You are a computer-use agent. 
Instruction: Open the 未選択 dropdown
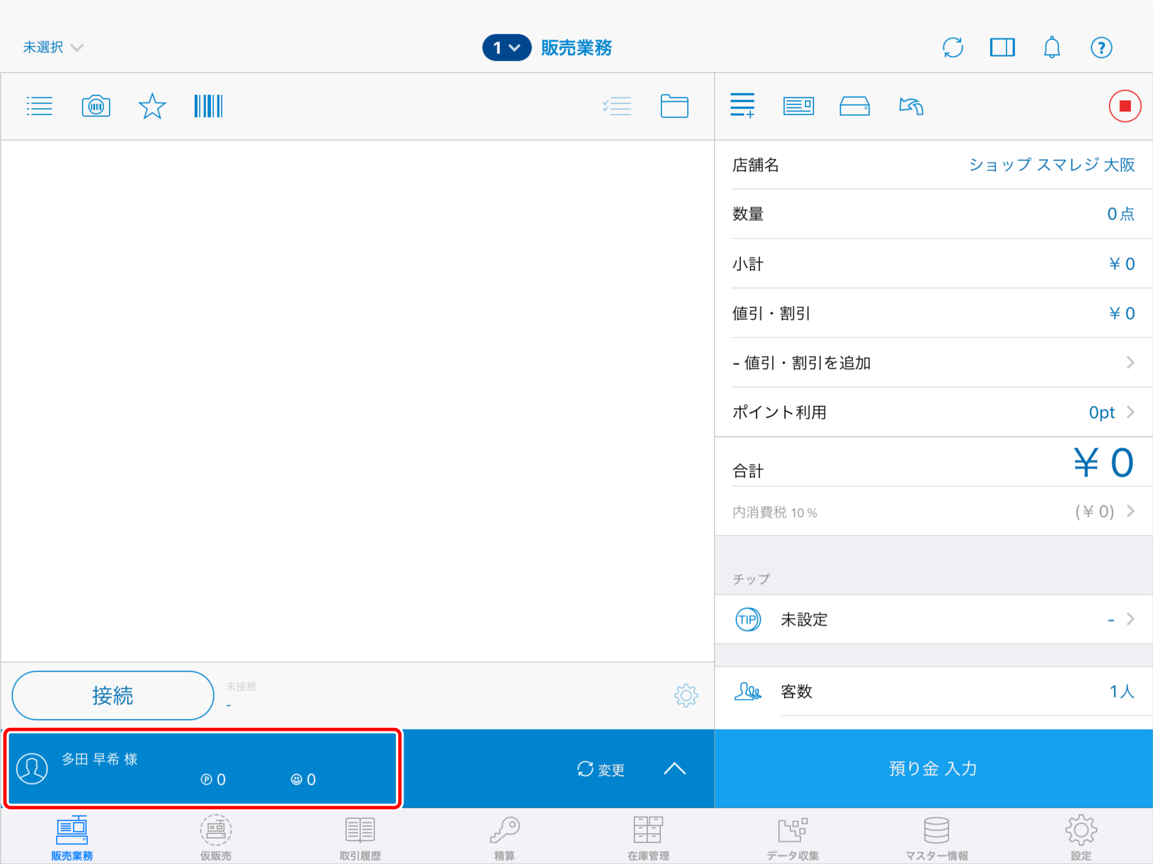[x=53, y=47]
